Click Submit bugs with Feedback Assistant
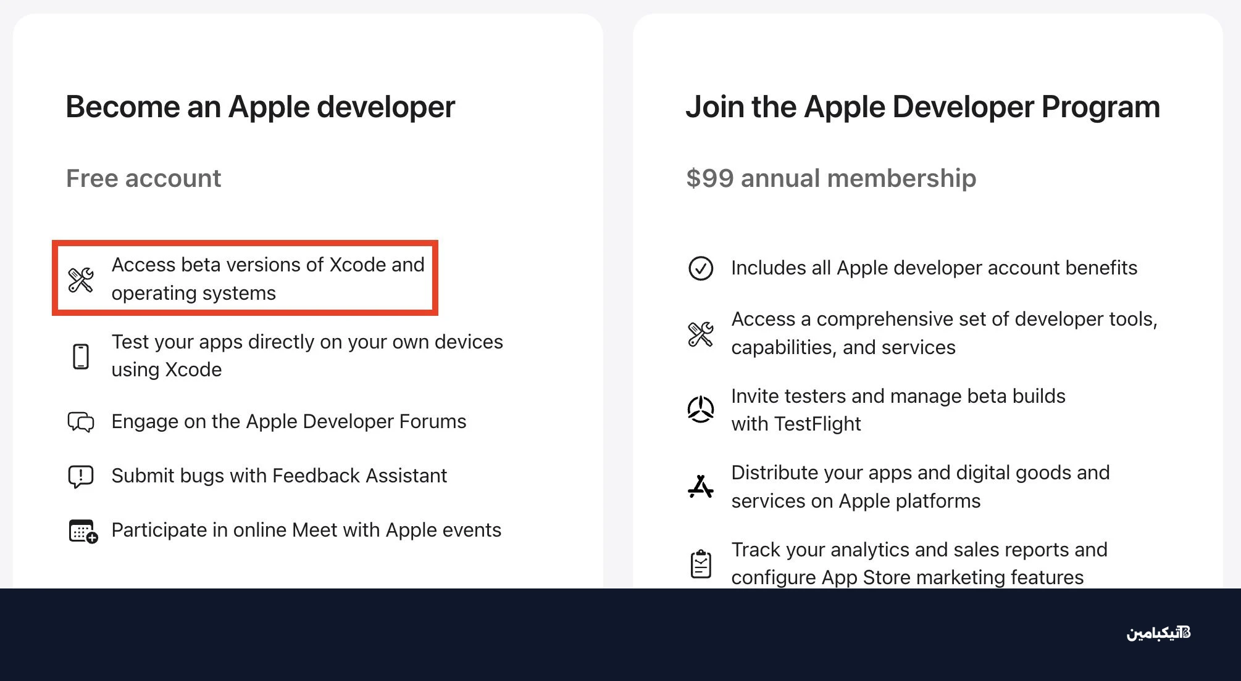 pos(279,476)
